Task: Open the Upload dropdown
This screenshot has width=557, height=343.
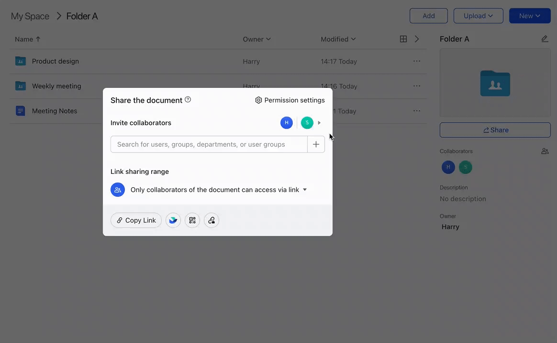Action: (478, 16)
